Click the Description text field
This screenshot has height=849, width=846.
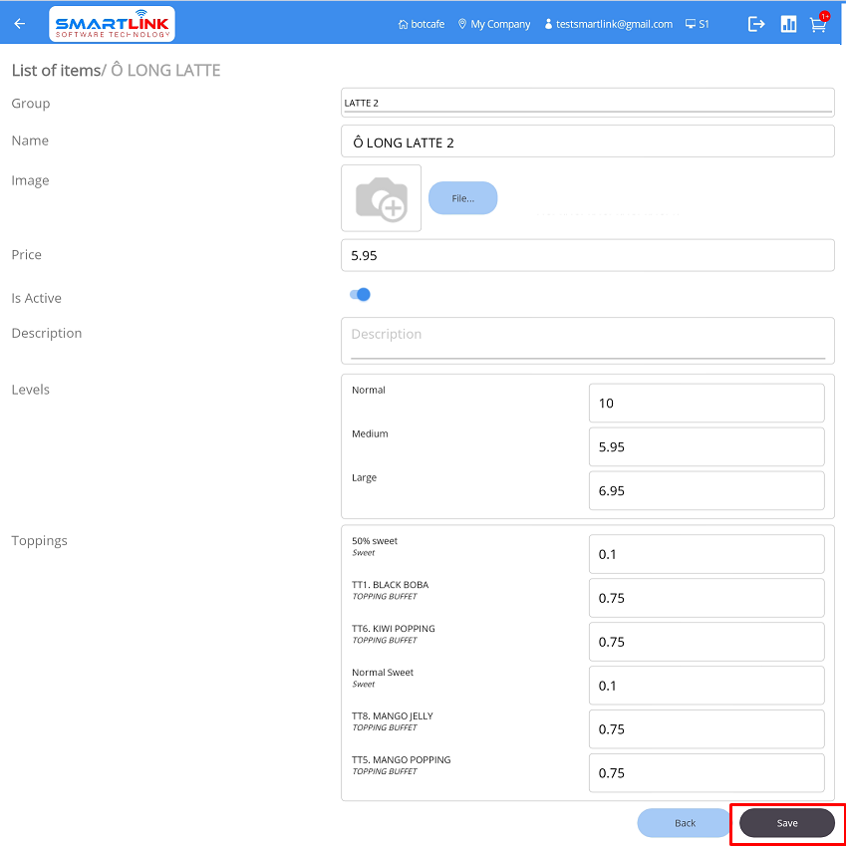(x=587, y=336)
